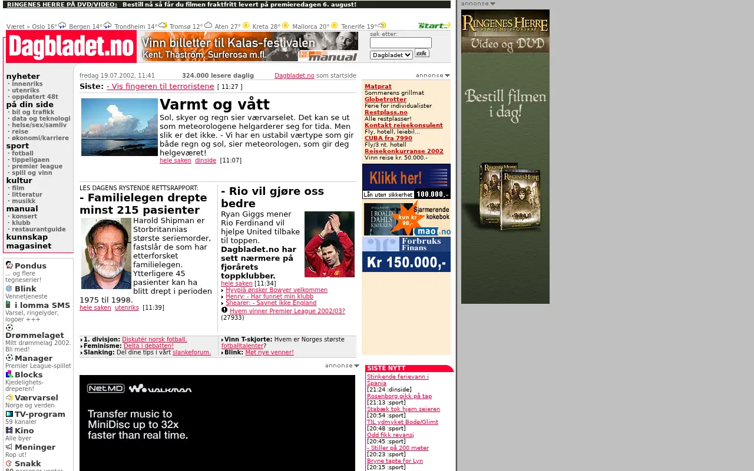The width and height of the screenshot is (754, 471).
Task: Click the Premier League poll exclamation icon
Action: coord(224,310)
